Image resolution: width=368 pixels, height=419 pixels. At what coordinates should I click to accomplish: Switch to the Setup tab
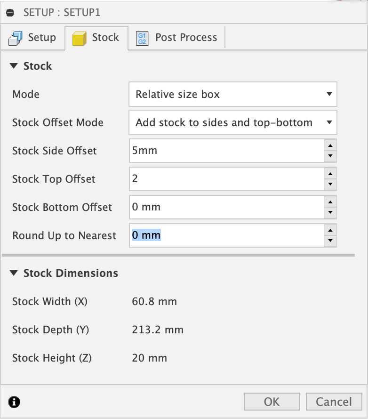point(32,38)
